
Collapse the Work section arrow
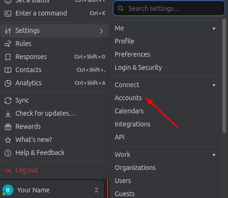[214, 155]
